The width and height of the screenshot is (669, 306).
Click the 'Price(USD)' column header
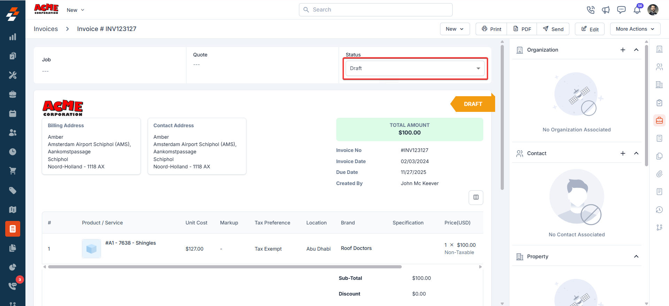coord(457,223)
